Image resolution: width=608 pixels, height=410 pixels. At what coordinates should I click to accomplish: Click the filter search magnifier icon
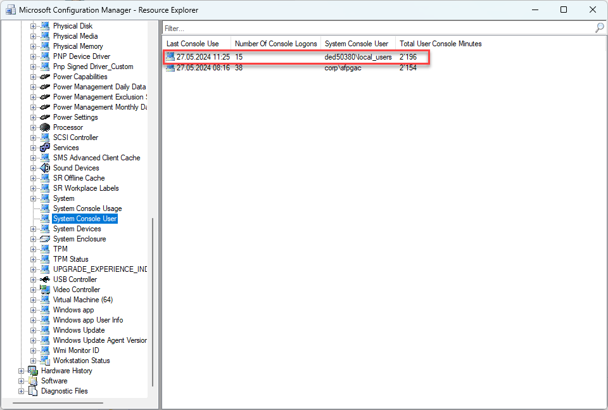pyautogui.click(x=600, y=28)
